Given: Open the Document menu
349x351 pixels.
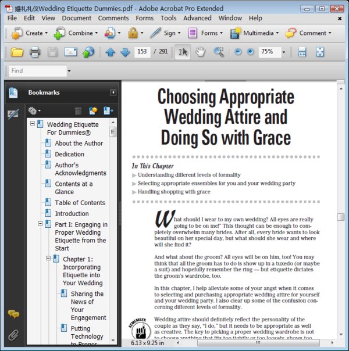Looking at the screenshot, I should pyautogui.click(x=77, y=18).
